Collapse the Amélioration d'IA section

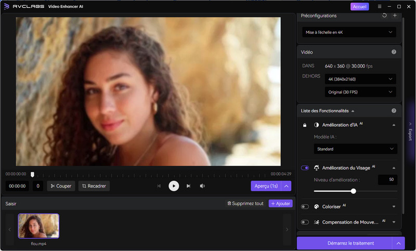(394, 125)
